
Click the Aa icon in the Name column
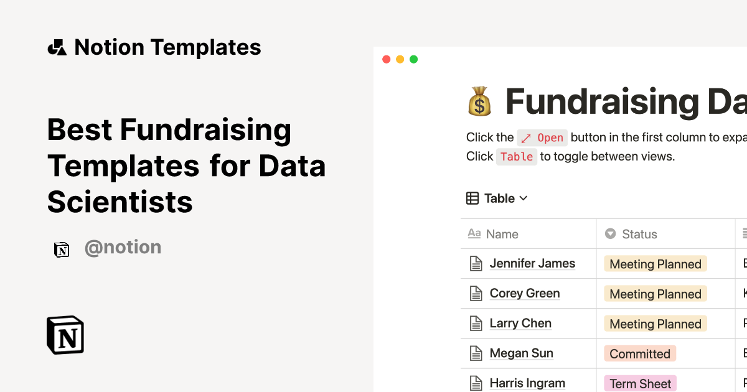[474, 234]
